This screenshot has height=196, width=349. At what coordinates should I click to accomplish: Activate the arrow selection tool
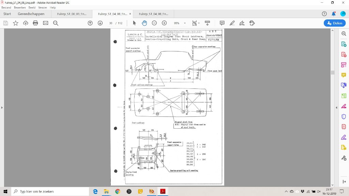click(134, 23)
